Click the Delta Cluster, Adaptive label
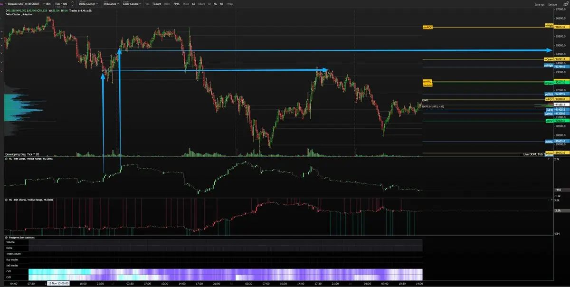 tap(18, 14)
